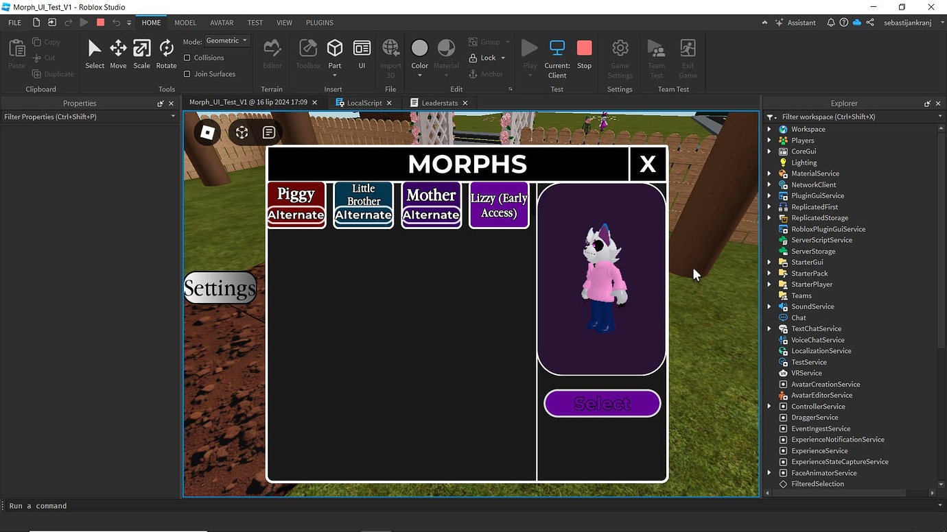
Task: Open the Toolbox
Action: click(x=307, y=51)
